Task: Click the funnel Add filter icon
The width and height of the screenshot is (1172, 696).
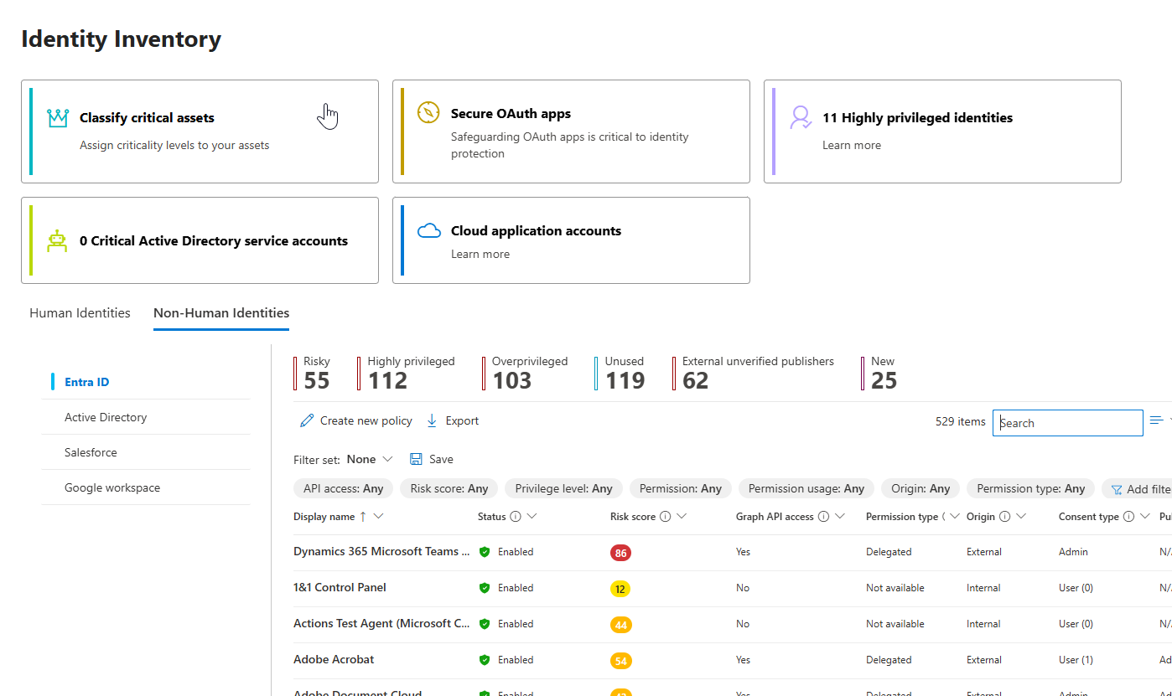Action: click(1117, 489)
